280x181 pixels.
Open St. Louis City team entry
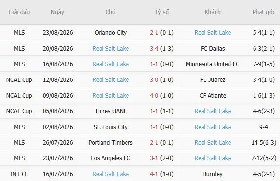(x=110, y=127)
